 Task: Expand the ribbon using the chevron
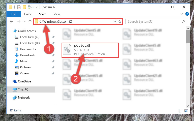click(181, 14)
